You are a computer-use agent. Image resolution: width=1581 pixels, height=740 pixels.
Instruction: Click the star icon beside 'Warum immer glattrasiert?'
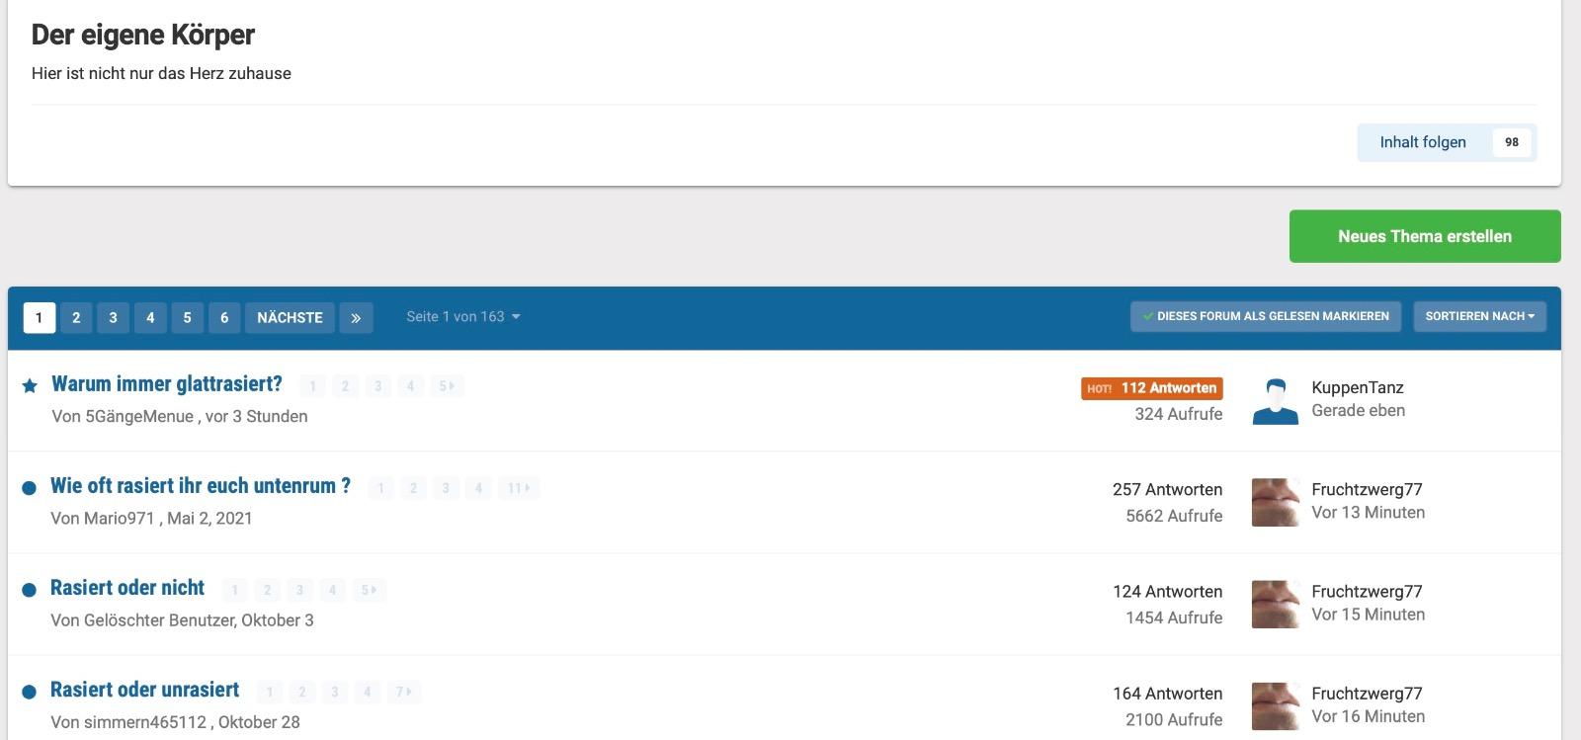tap(30, 385)
